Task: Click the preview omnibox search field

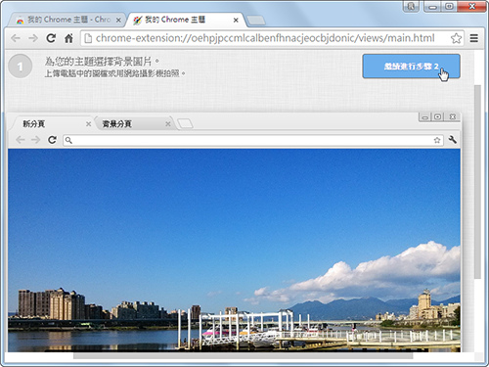Action: 253,140
